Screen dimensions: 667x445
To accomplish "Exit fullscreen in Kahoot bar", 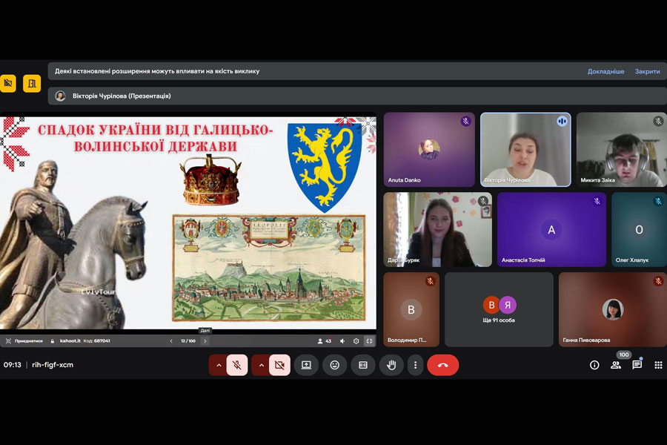I will [369, 341].
